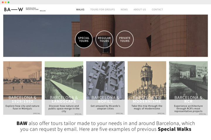This screenshot has height=140, width=211.
Task: Switch to Regular Tours circle button
Action: tap(104, 39)
